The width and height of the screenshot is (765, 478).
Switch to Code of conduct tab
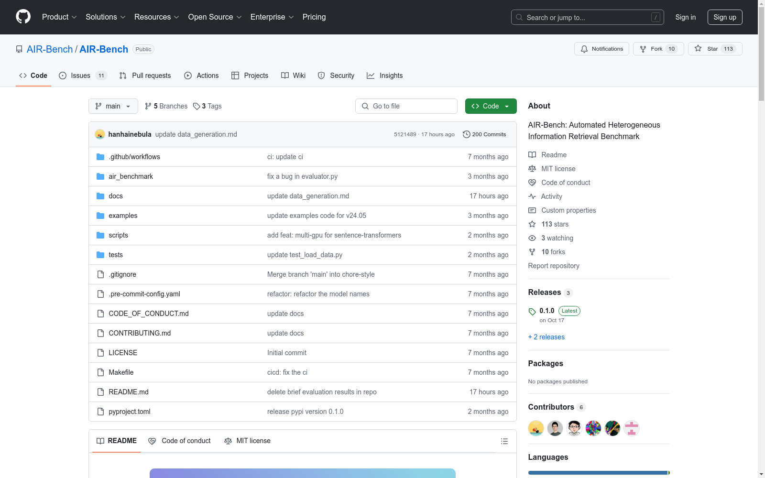(179, 441)
